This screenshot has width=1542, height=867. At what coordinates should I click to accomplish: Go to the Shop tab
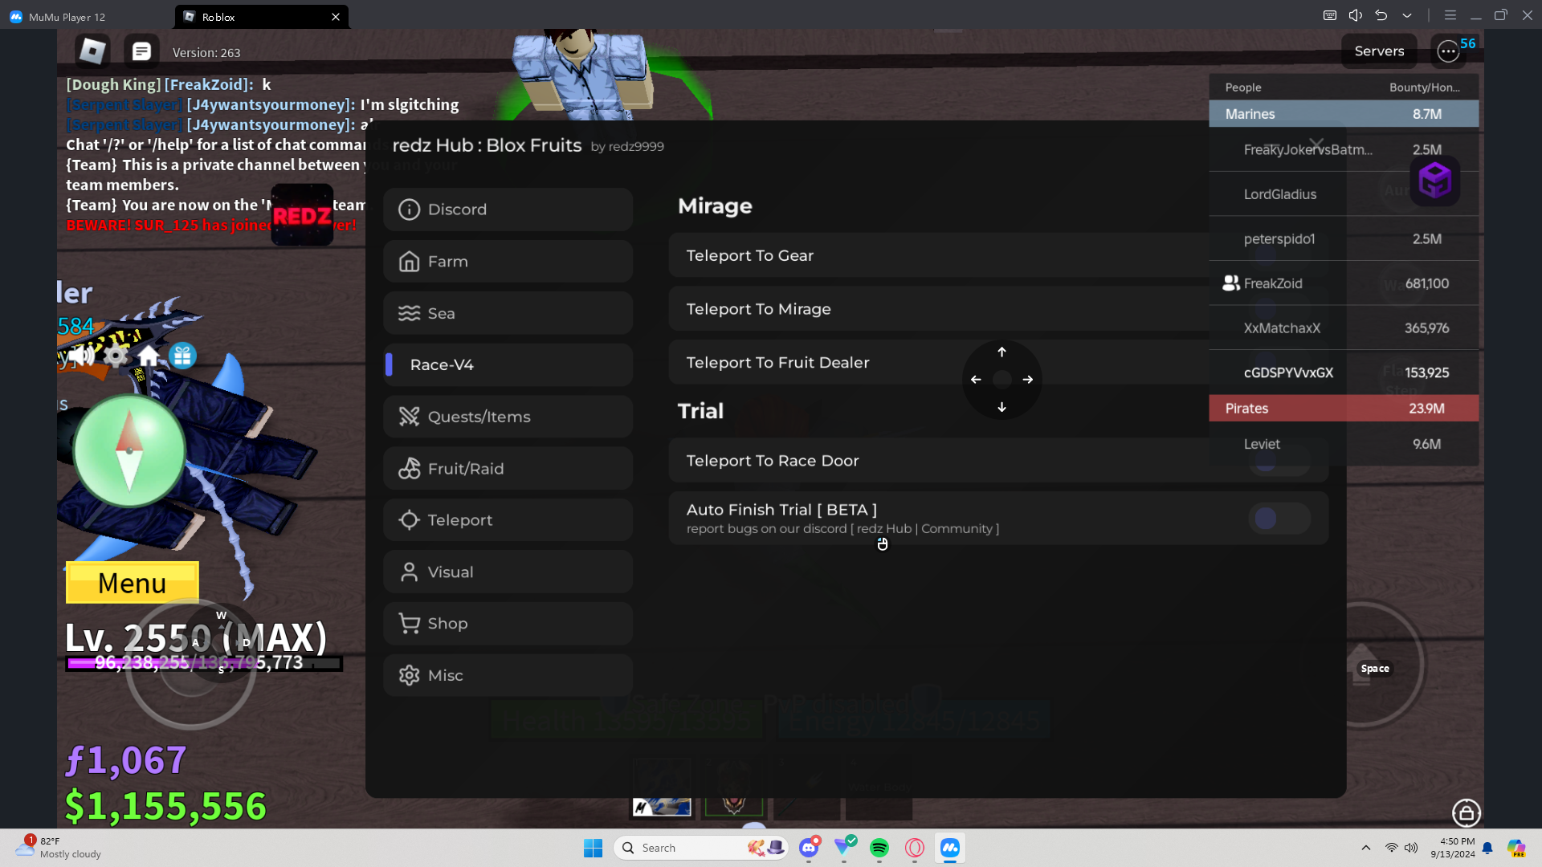[508, 624]
